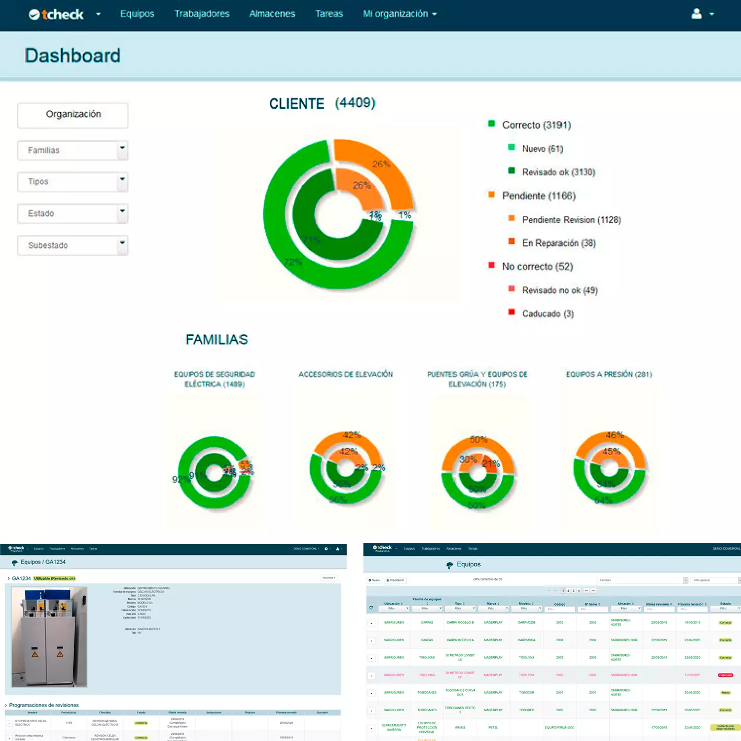Click the table refresh icon beside Ubicación column
This screenshot has width=741, height=741.
371,607
